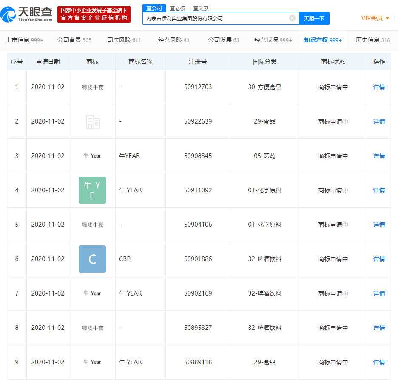
Task: Click the placeholder building trademark image
Action: (92, 121)
